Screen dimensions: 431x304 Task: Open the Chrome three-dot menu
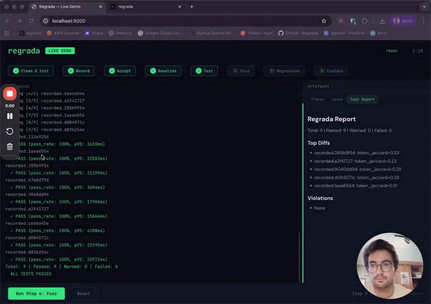pyautogui.click(x=423, y=21)
